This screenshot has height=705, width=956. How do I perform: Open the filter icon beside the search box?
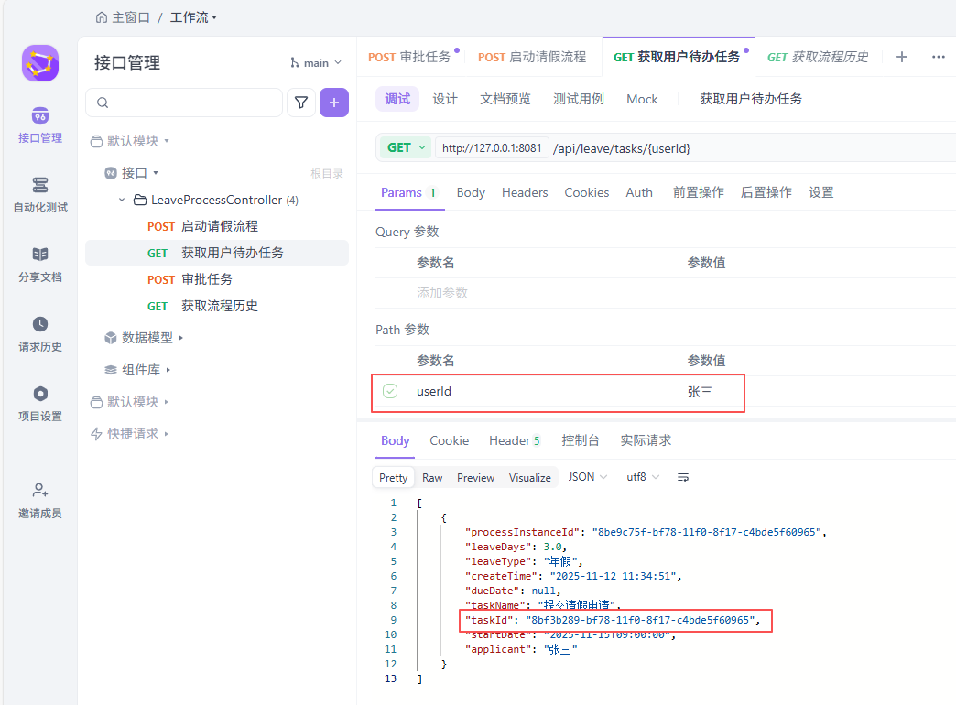coord(301,103)
